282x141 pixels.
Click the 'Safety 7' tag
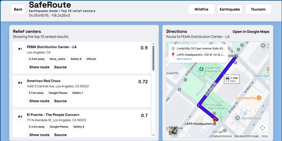78,93
